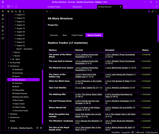Screen dimensions: 159x134
Task: Switch to the 12 Callout Tracker tab
Action: tap(54, 7)
